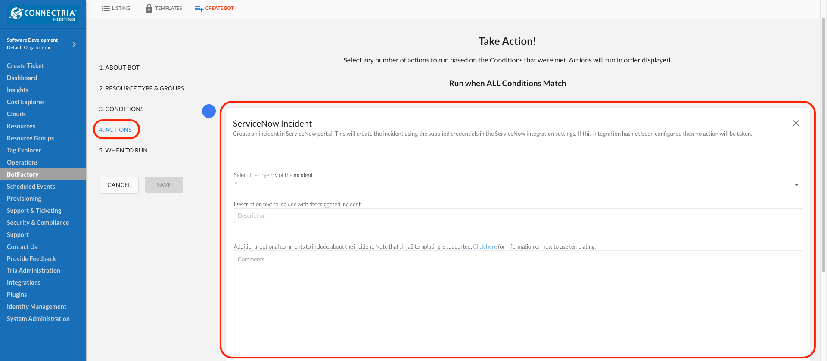
Task: Open Create Ticket in the sidebar
Action: tap(25, 66)
